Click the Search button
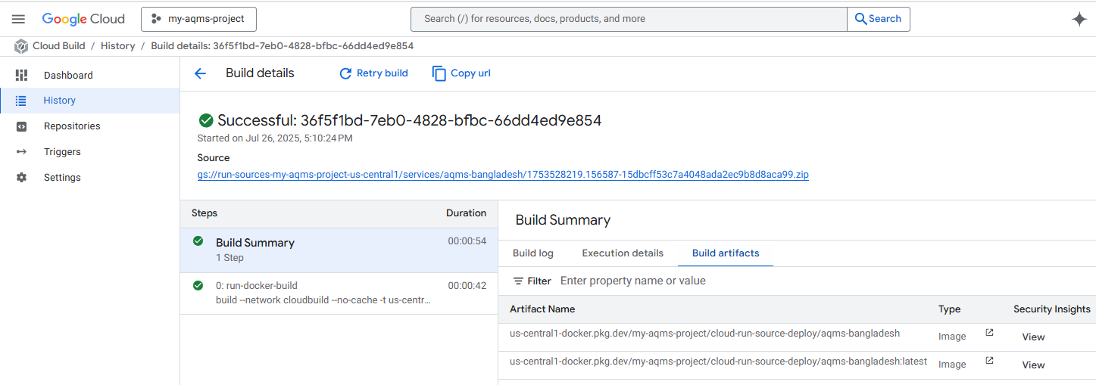Screen dimensions: 1096x385 pyautogui.click(x=879, y=19)
